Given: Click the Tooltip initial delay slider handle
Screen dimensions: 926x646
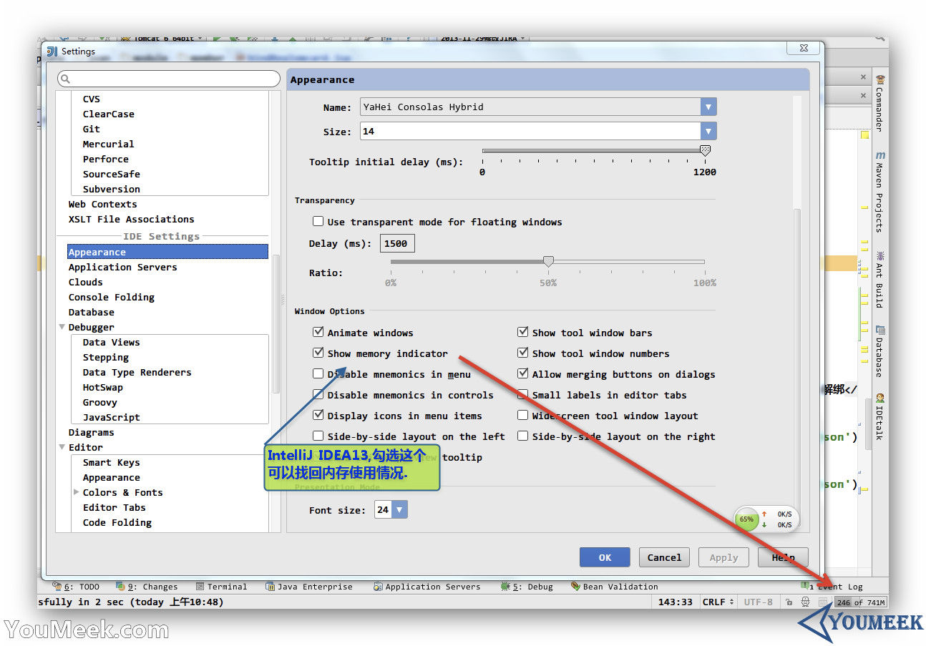Looking at the screenshot, I should pyautogui.click(x=705, y=150).
